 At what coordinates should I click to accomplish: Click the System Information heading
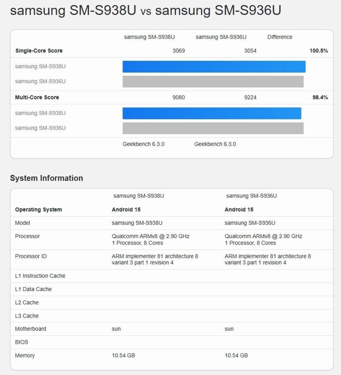(x=47, y=178)
